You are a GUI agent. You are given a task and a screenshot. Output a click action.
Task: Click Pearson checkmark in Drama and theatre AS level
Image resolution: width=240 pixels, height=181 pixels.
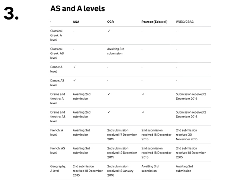point(143,112)
